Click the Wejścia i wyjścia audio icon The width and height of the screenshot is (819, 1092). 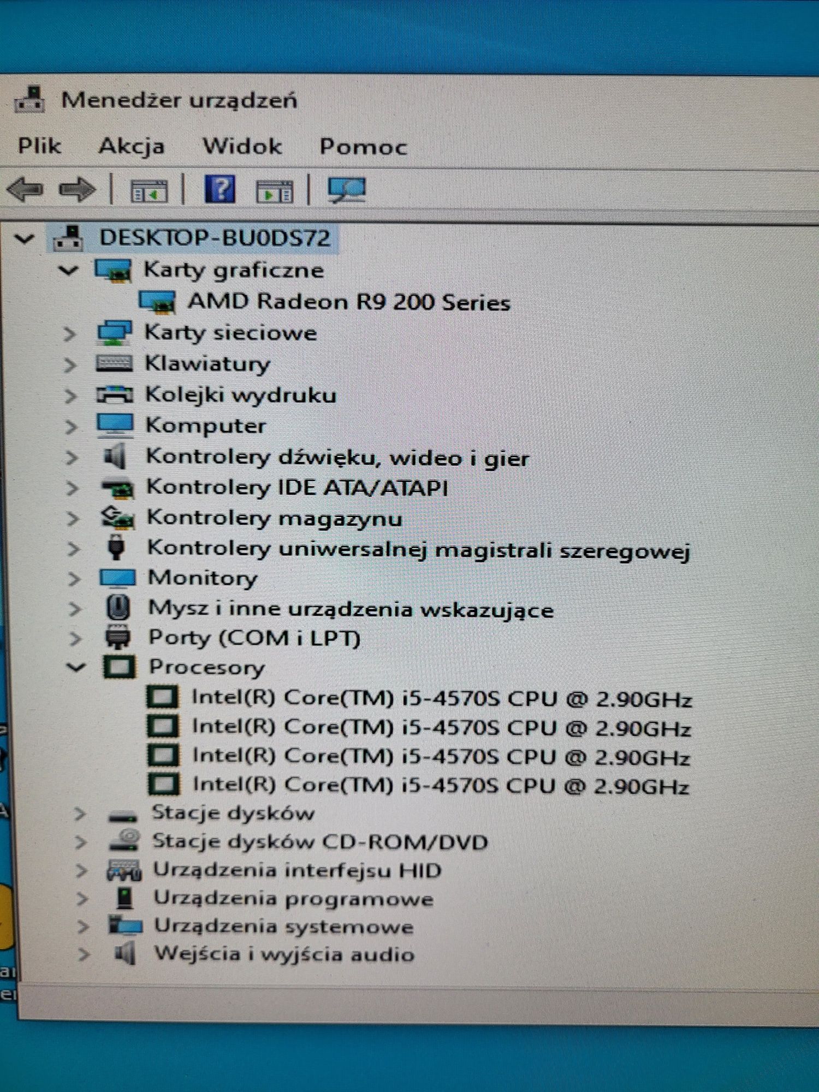click(x=125, y=954)
